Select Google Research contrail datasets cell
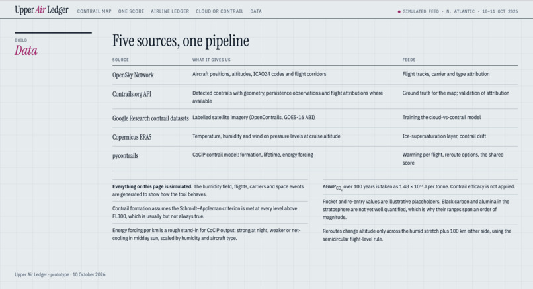This screenshot has width=533, height=289. [151, 118]
